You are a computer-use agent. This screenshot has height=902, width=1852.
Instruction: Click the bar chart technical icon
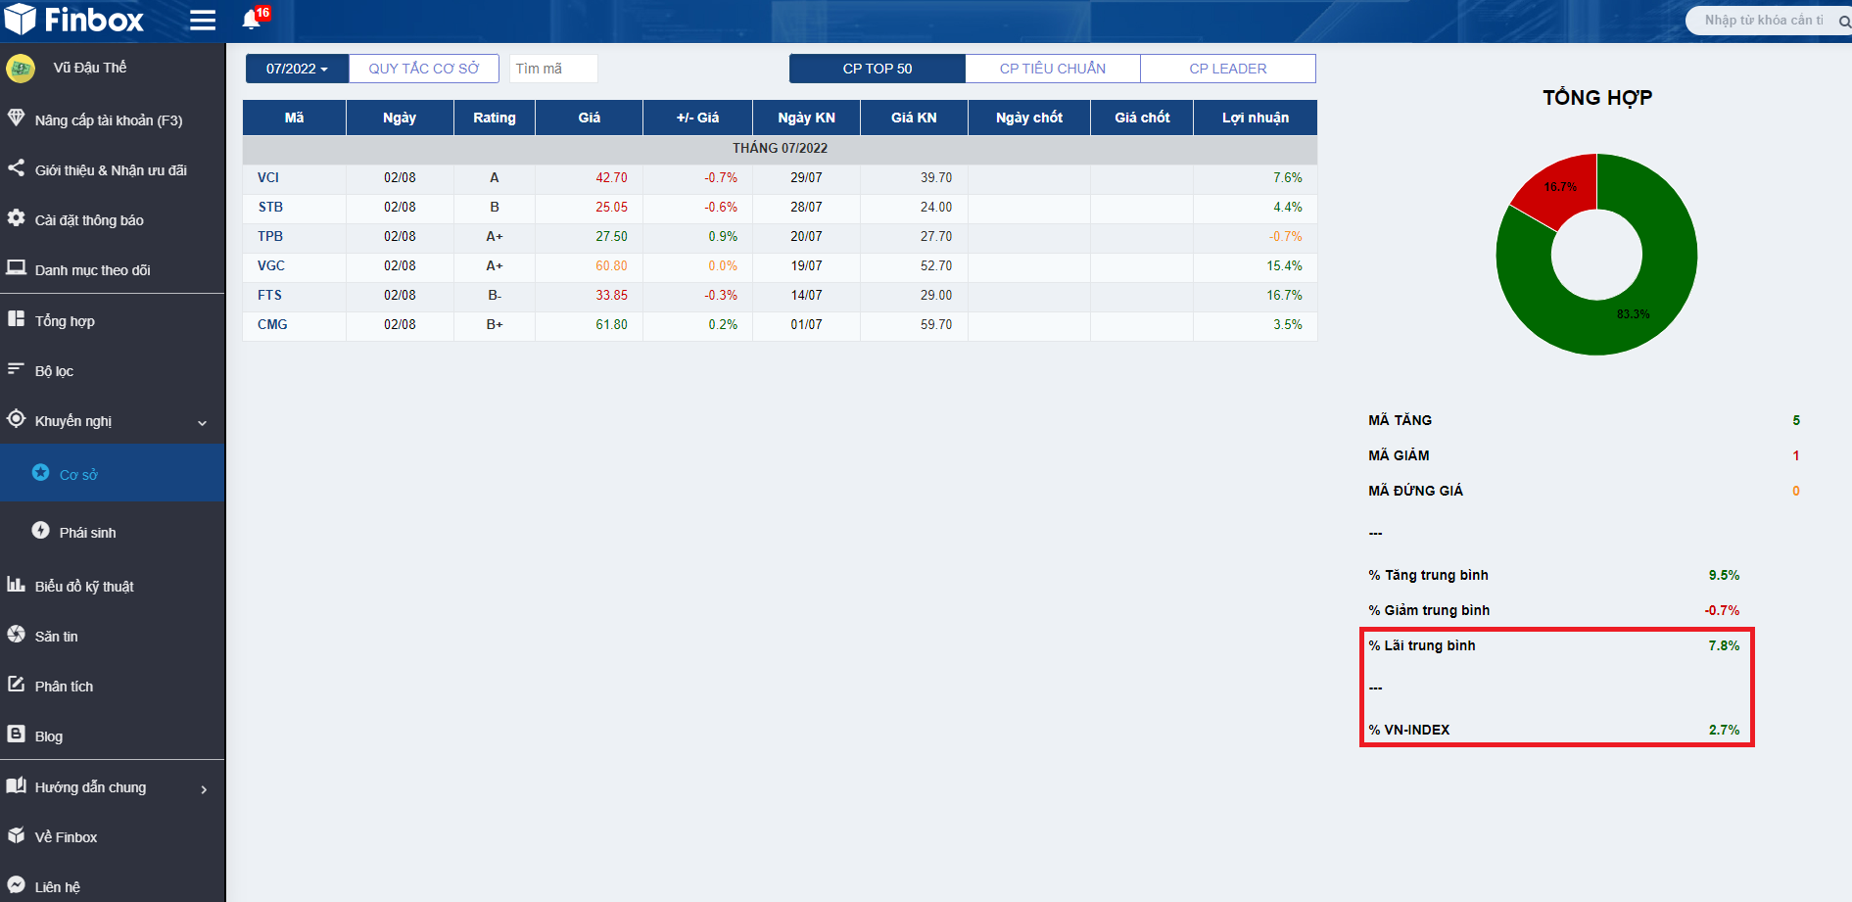point(16,584)
